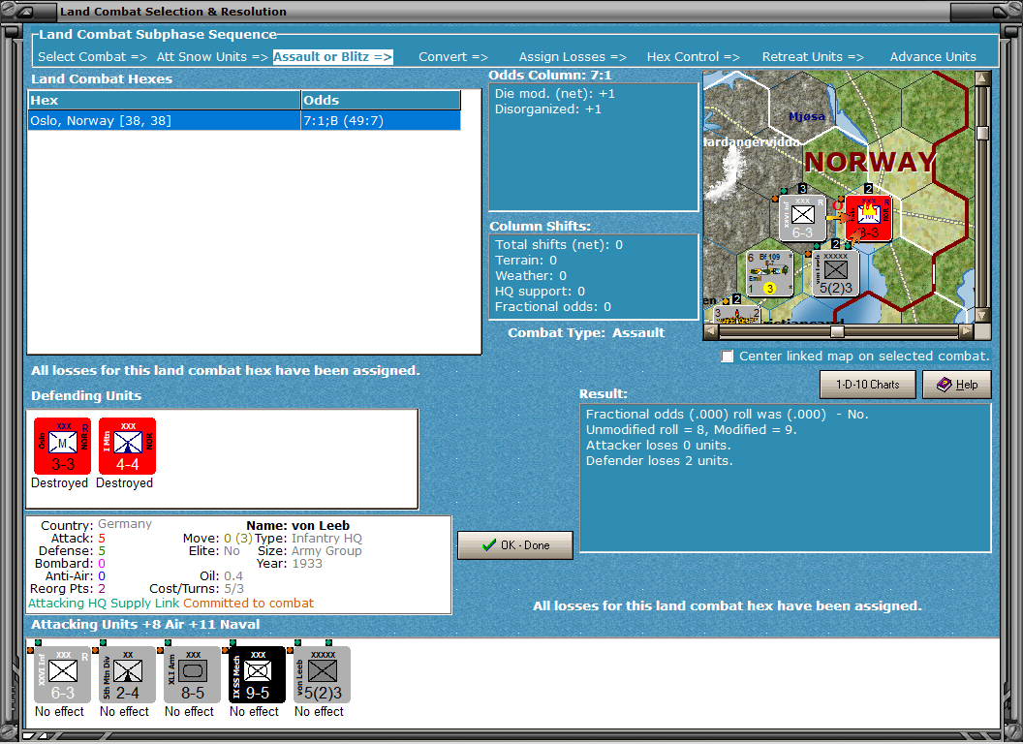
Task: Click the 6-3 infantry counter on map
Action: [802, 217]
